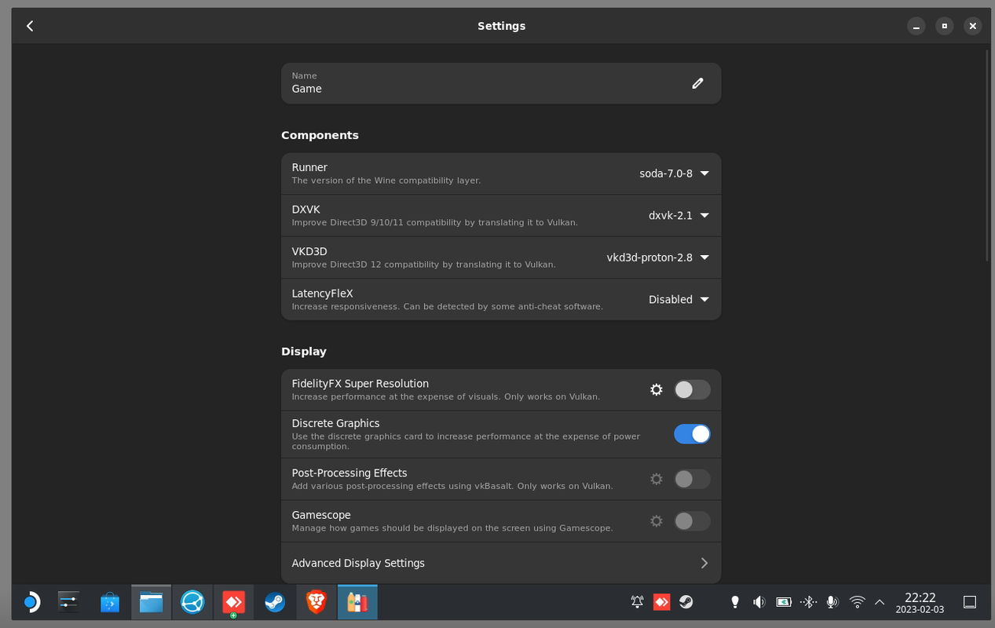
Task: Open the blue globe browser in taskbar
Action: (x=192, y=602)
